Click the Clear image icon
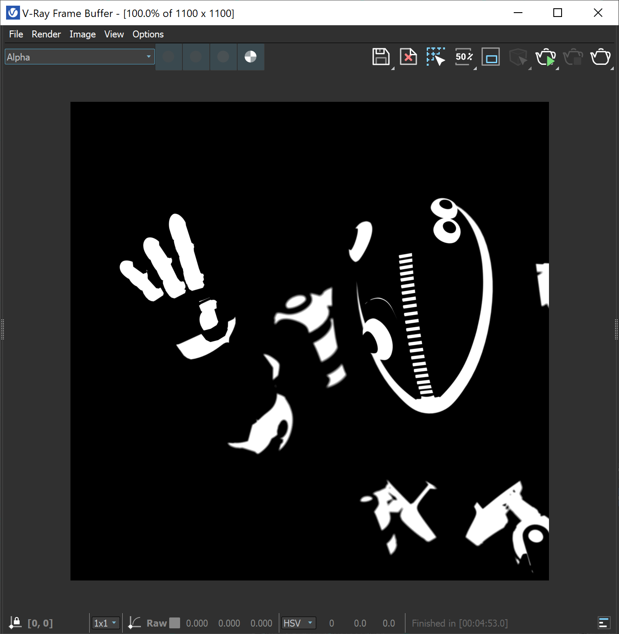The width and height of the screenshot is (619, 634). [x=408, y=57]
